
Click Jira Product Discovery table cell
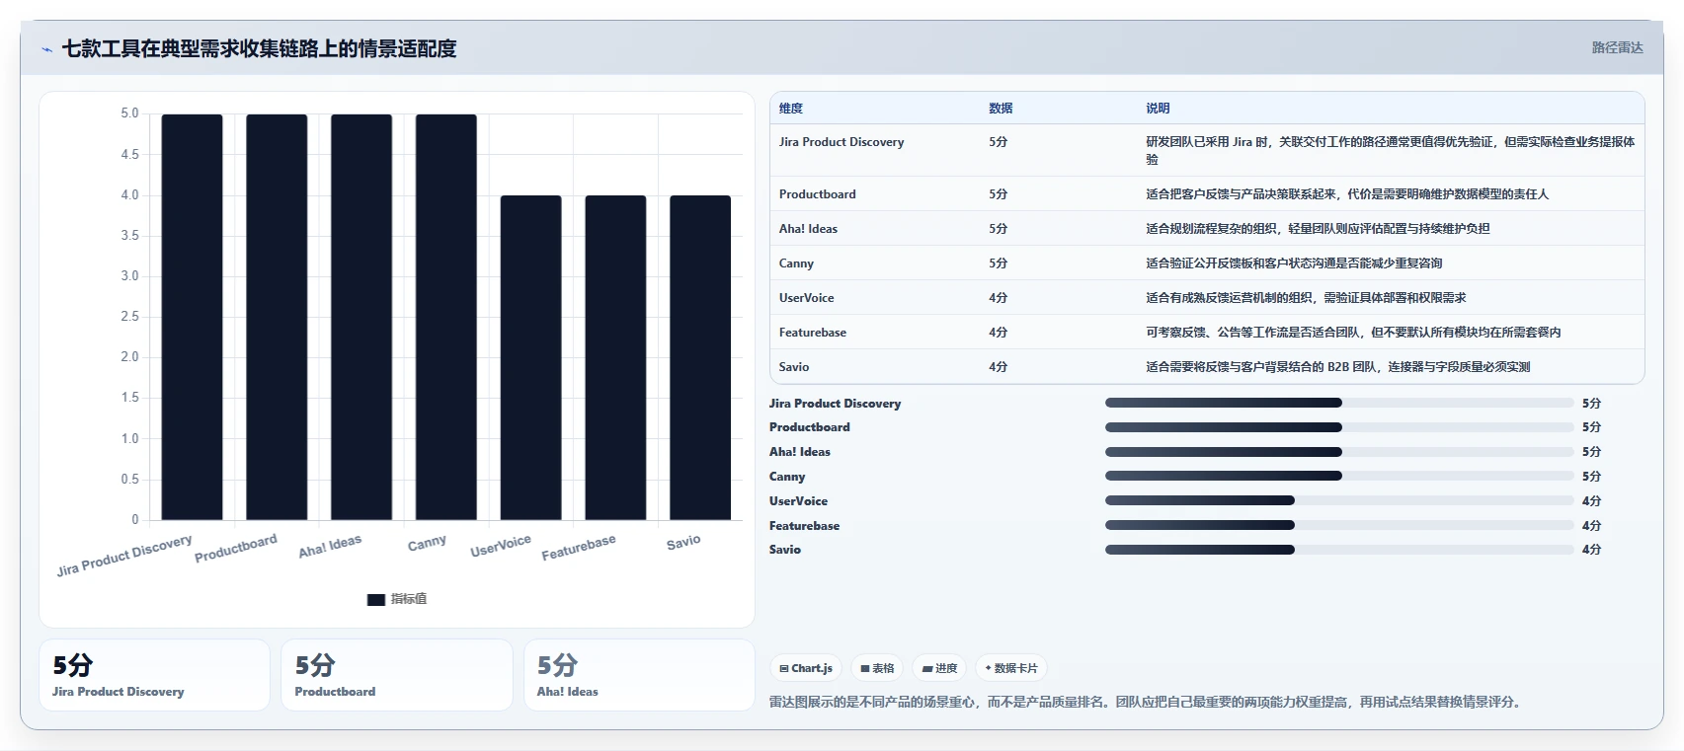pyautogui.click(x=842, y=142)
